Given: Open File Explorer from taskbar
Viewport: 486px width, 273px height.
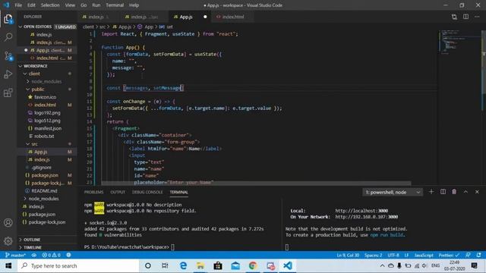Looking at the screenshot, I should click(200, 266).
